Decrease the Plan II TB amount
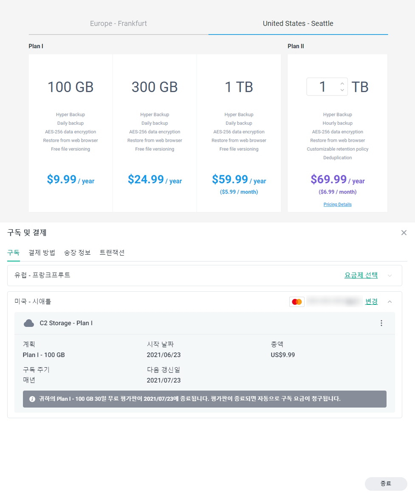 click(342, 90)
